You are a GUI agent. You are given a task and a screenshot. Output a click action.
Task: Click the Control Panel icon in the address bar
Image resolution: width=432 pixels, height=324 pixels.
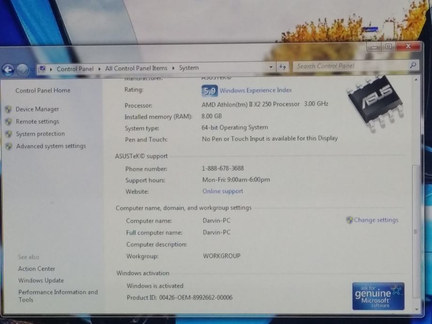tap(42, 69)
